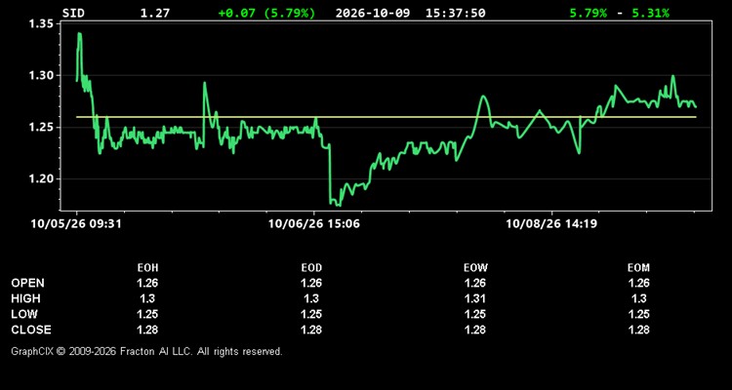
Task: Click the LOW row label
Action: point(24,314)
